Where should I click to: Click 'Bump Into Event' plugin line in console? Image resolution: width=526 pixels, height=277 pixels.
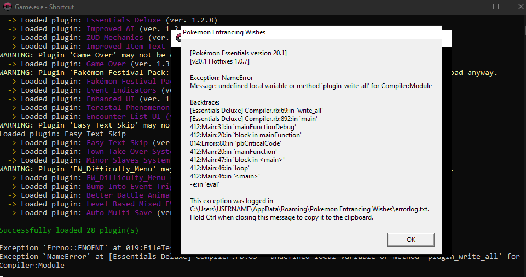[x=90, y=187]
